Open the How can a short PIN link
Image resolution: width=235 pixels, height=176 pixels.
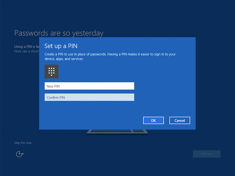coord(26,51)
